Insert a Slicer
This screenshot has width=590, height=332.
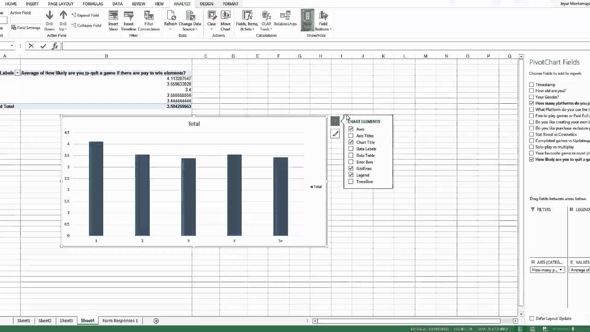point(113,21)
